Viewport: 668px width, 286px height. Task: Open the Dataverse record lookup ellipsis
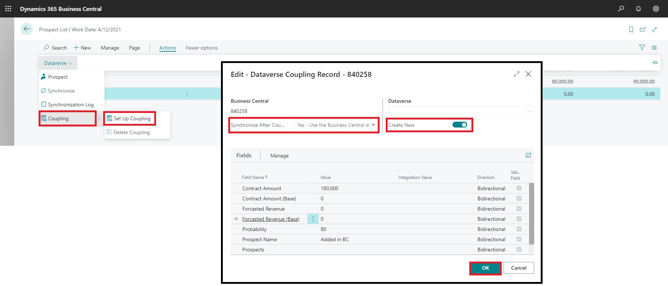point(529,111)
